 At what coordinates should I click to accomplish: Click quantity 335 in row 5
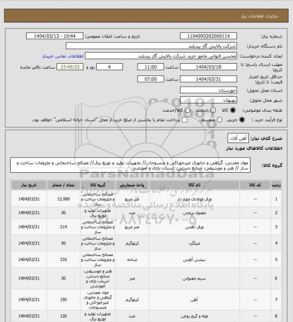64,260
